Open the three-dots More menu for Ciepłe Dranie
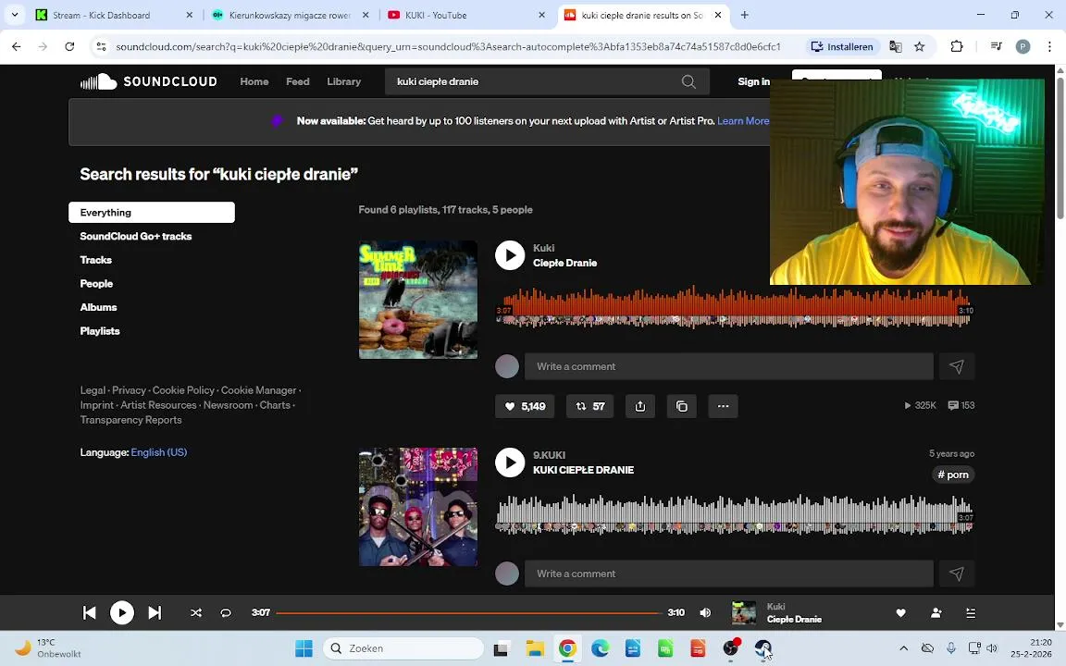This screenshot has height=666, width=1066. [724, 406]
